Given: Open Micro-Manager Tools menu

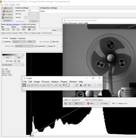Looking at the screenshot, I should coord(6,5).
